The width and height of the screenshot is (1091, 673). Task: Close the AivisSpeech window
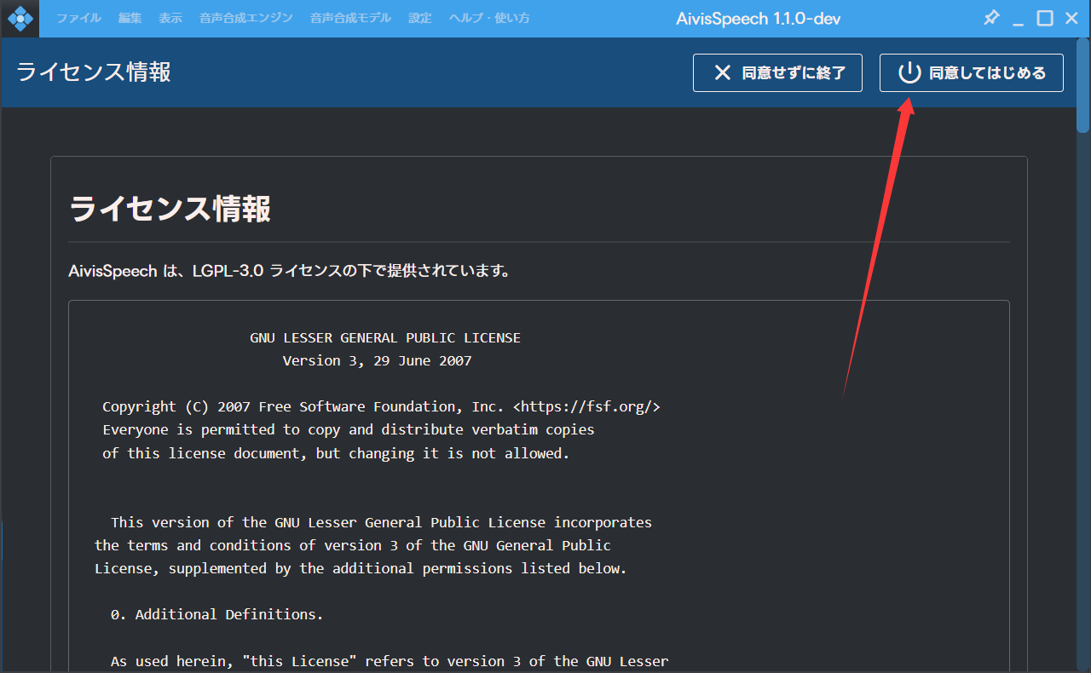click(x=1071, y=18)
